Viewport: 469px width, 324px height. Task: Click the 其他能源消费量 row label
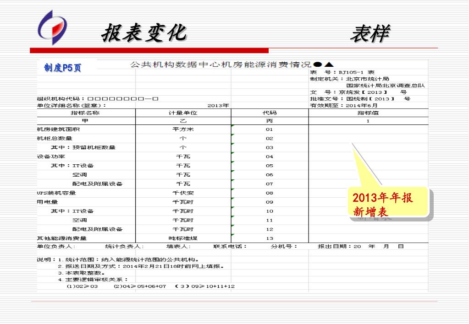(62, 238)
